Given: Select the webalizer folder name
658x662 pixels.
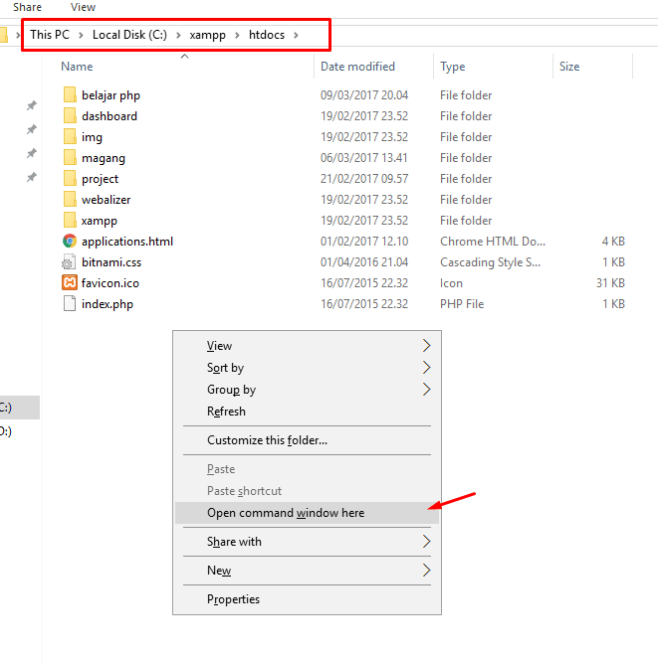Looking at the screenshot, I should pyautogui.click(x=107, y=200).
